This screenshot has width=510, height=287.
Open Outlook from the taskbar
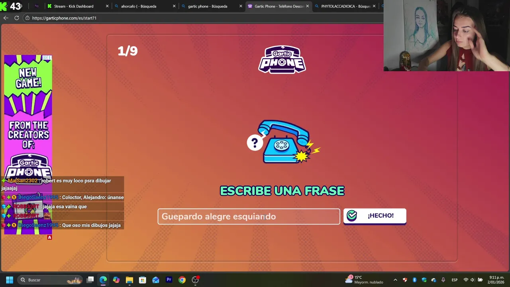(x=156, y=280)
